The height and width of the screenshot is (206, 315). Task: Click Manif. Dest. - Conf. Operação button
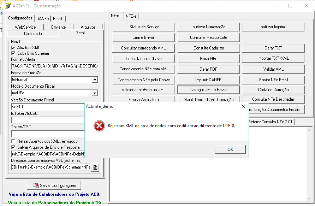pos(208,99)
